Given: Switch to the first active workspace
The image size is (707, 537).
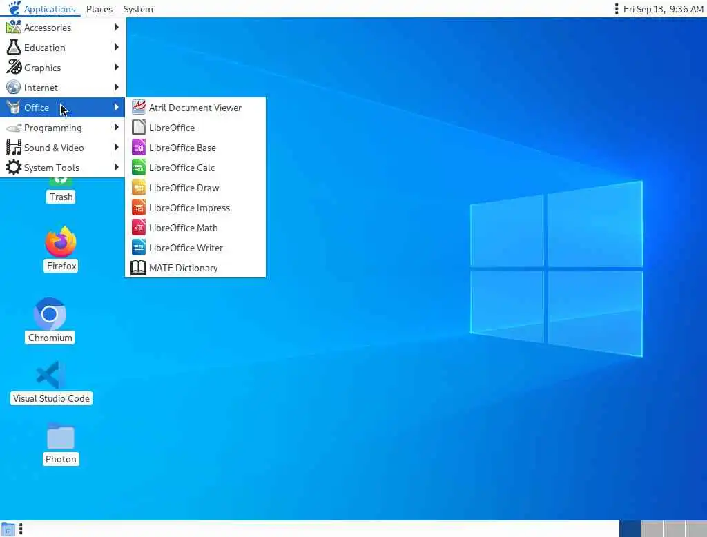Looking at the screenshot, I should 630,529.
